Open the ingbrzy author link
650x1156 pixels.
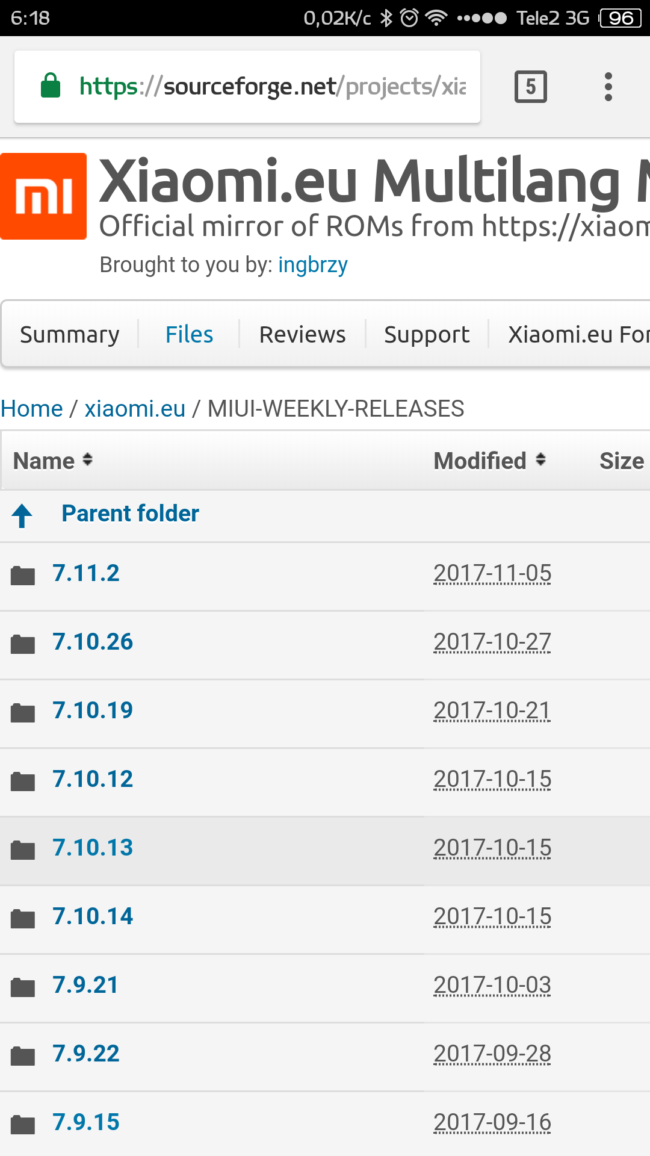tap(313, 265)
